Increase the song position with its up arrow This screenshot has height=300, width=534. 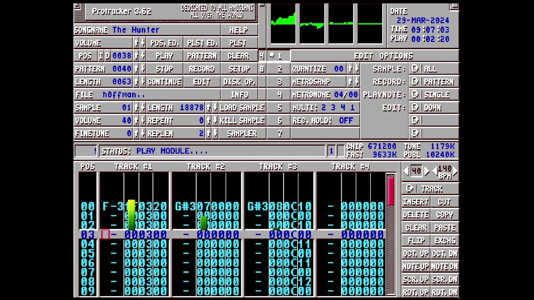click(x=136, y=56)
